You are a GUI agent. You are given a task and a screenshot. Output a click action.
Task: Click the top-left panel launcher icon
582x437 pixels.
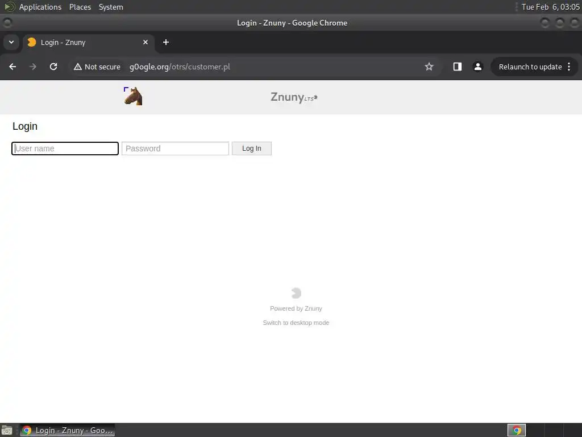pos(9,7)
